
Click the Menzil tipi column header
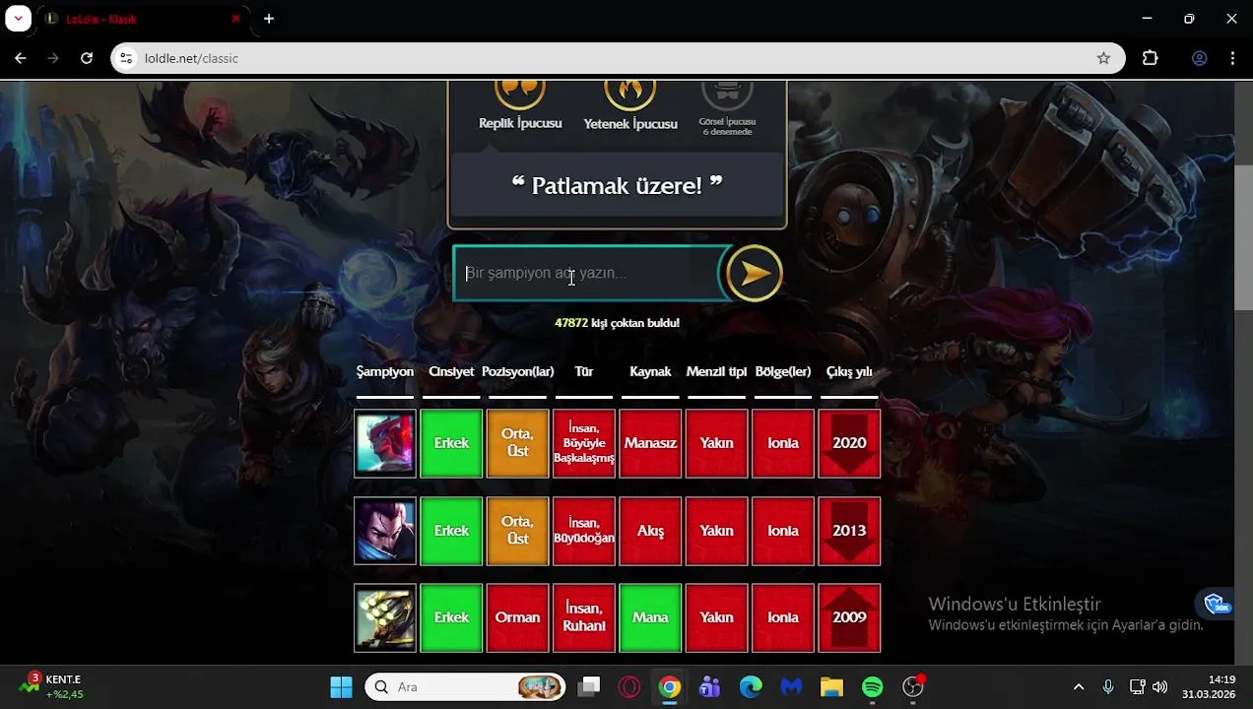pyautogui.click(x=716, y=371)
